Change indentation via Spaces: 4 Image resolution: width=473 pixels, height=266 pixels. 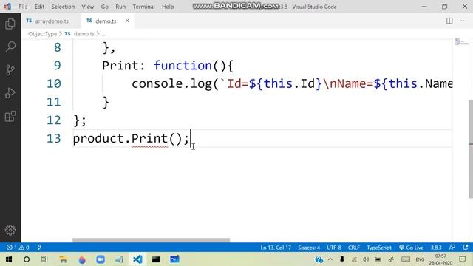(x=309, y=248)
